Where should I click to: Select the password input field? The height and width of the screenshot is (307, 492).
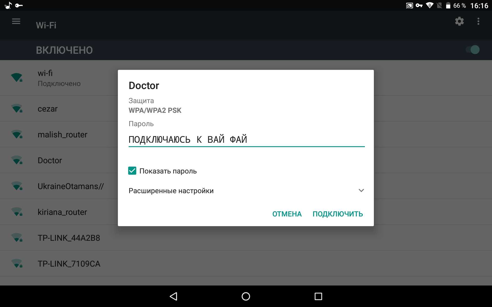click(246, 139)
